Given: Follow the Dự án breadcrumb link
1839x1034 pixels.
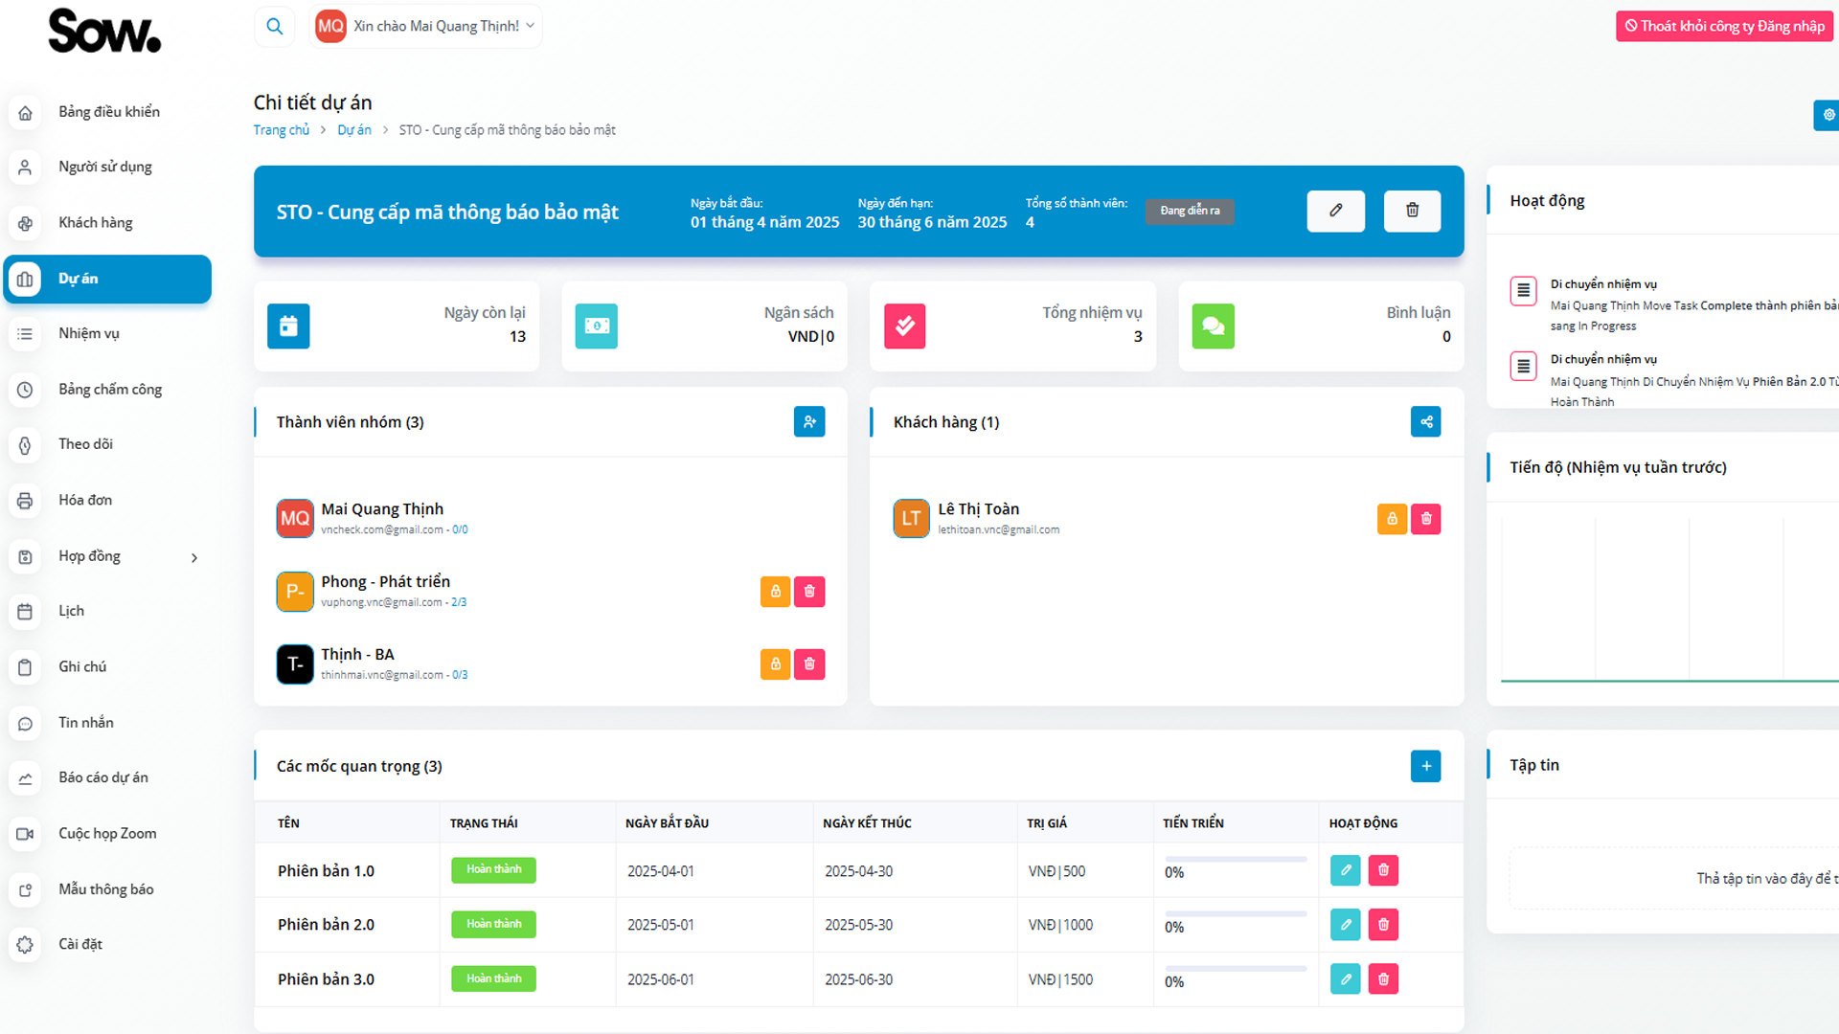Looking at the screenshot, I should [x=353, y=130].
